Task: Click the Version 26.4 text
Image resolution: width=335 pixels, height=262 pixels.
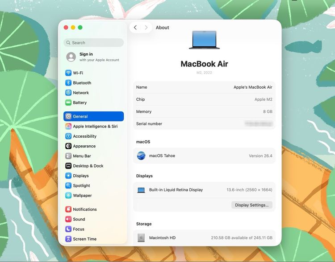Action: [x=260, y=156]
